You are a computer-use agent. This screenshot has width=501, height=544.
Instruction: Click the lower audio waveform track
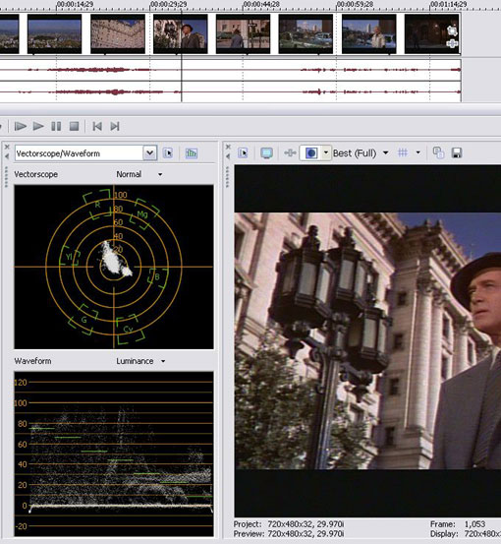pos(230,91)
